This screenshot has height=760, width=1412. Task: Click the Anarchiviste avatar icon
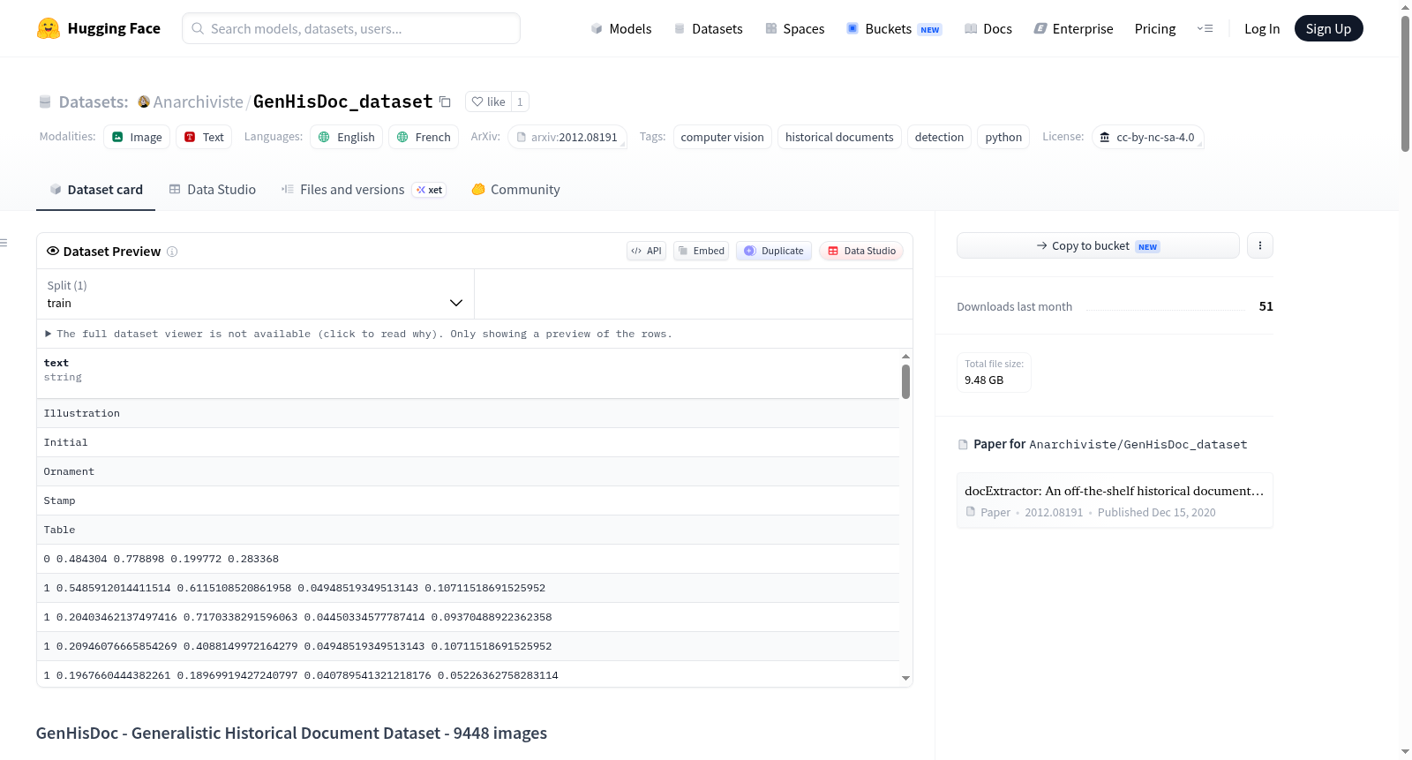tap(144, 102)
